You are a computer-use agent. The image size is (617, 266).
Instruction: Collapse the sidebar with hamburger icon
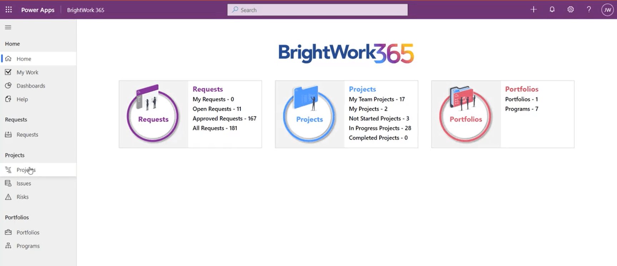(x=8, y=27)
